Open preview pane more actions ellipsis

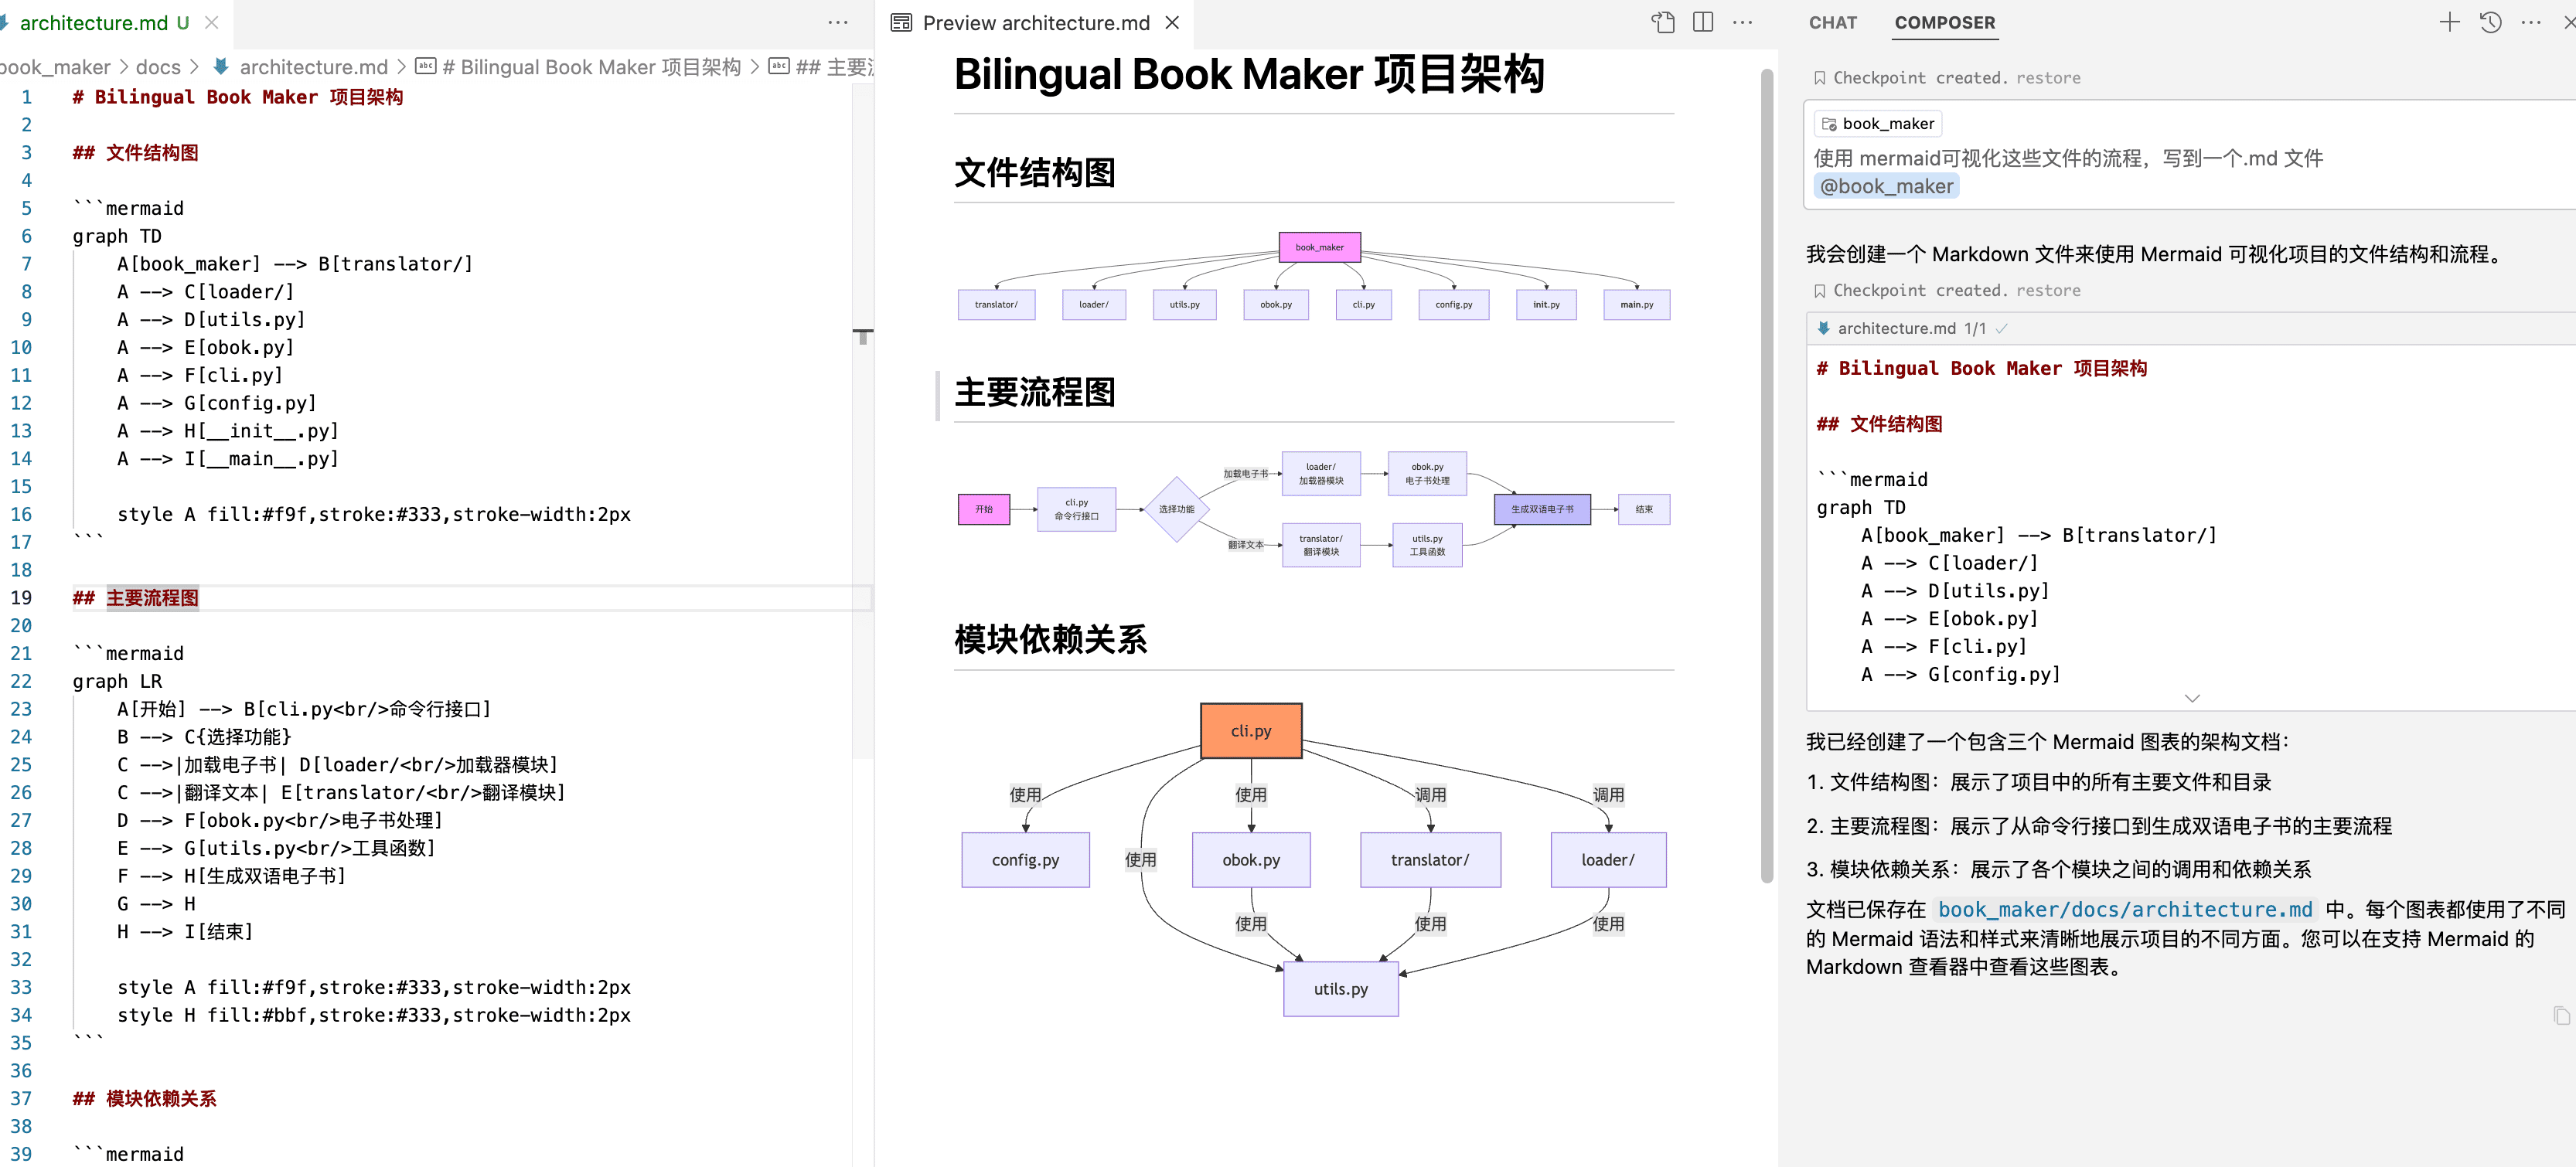click(1742, 22)
